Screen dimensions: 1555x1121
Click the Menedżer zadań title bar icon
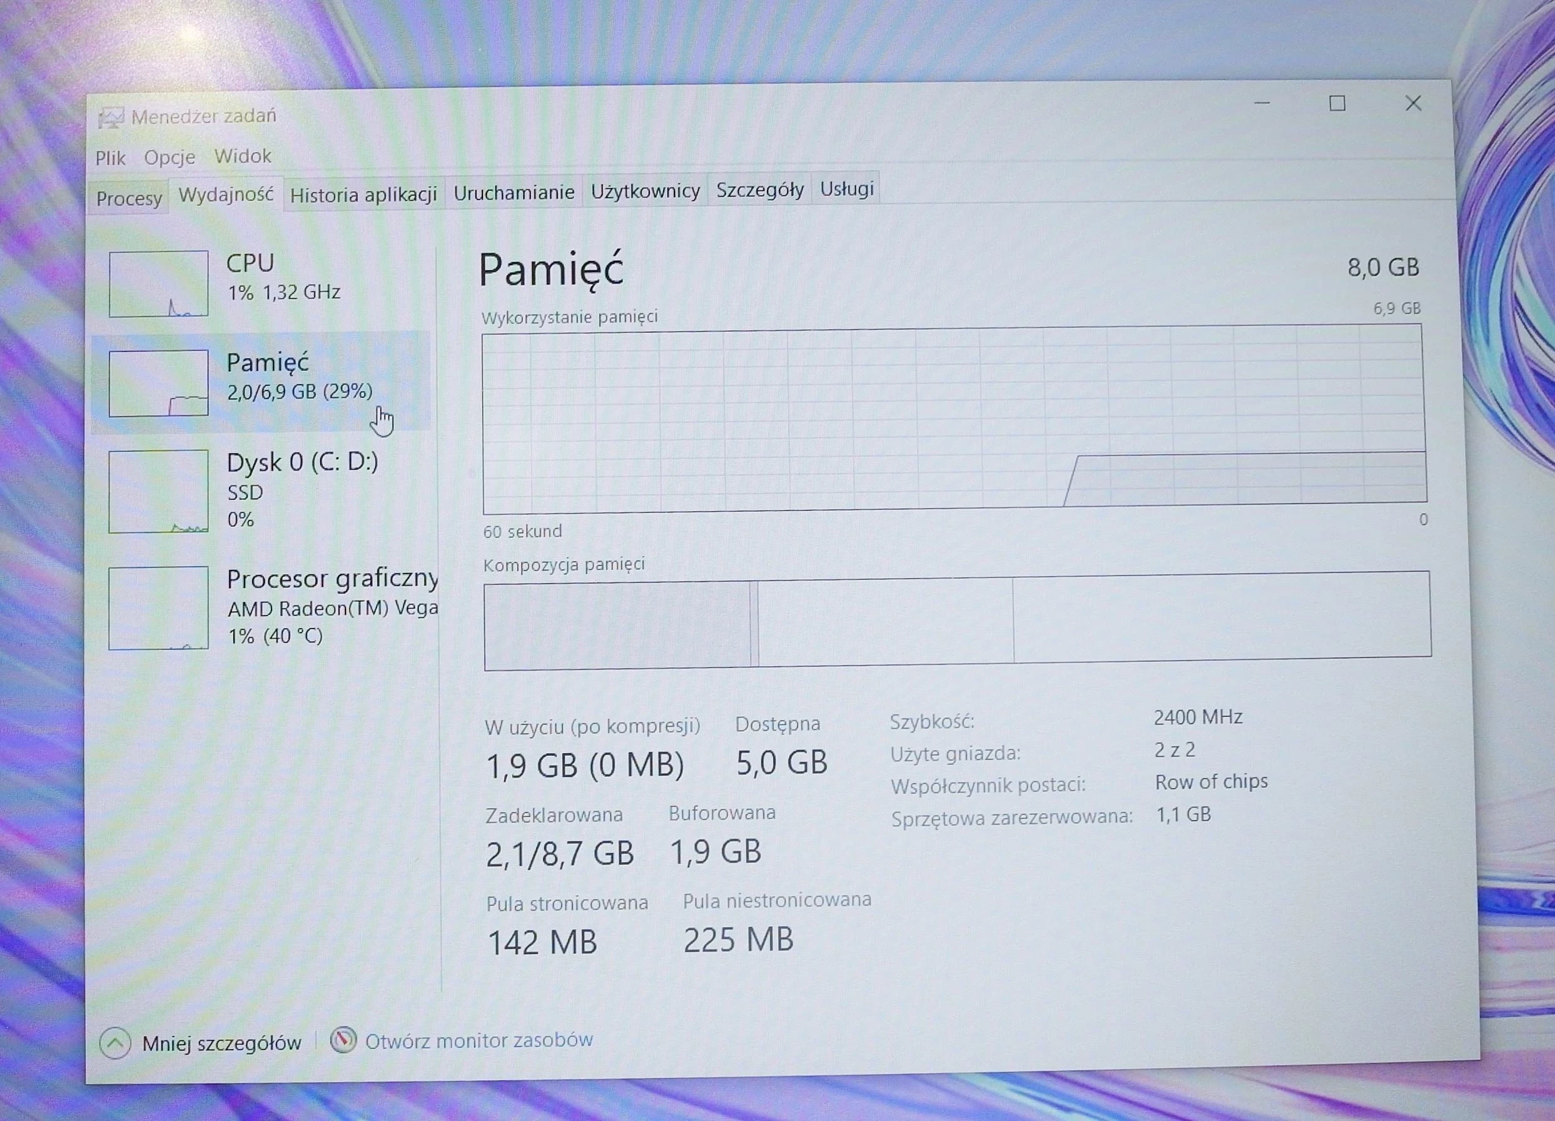[110, 118]
